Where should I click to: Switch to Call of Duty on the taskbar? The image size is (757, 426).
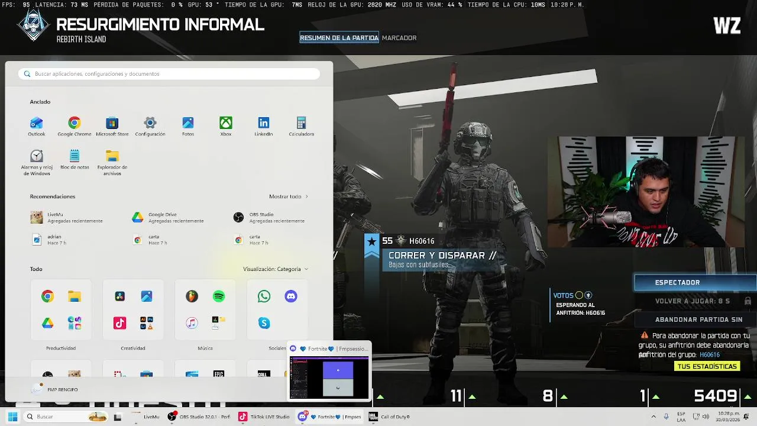(389, 417)
